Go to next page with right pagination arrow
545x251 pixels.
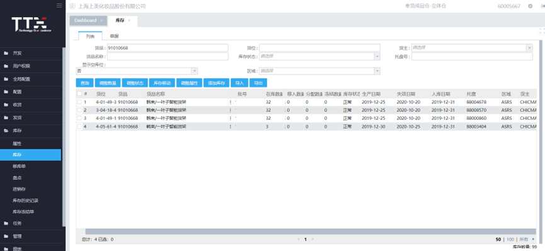tap(313, 239)
